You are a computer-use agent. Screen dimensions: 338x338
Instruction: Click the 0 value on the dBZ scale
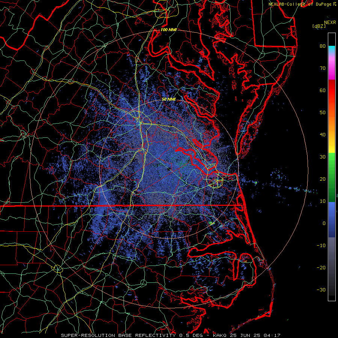[x=324, y=223]
